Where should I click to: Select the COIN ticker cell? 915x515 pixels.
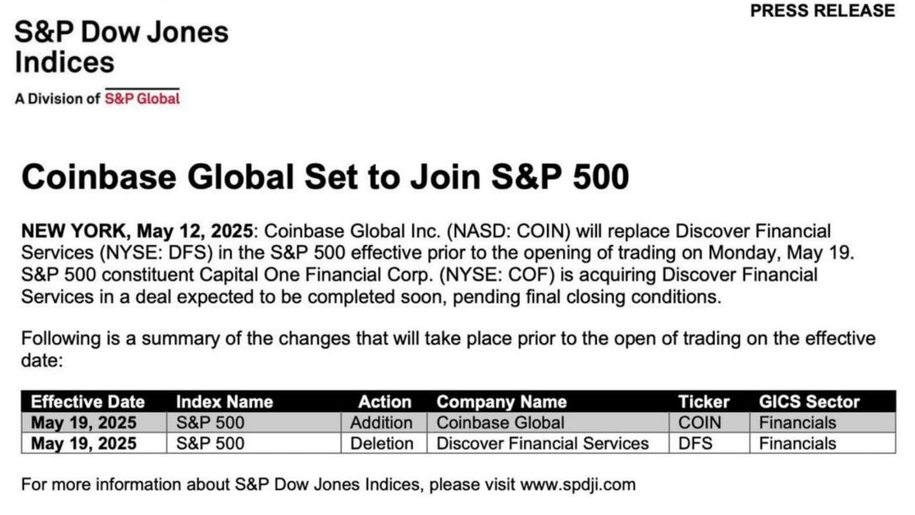[x=700, y=422]
